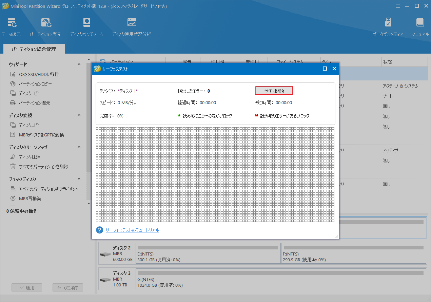Screen dimensions: 431x302
Task: Click sidebar scrollbar up arrow
Action: (x=89, y=60)
